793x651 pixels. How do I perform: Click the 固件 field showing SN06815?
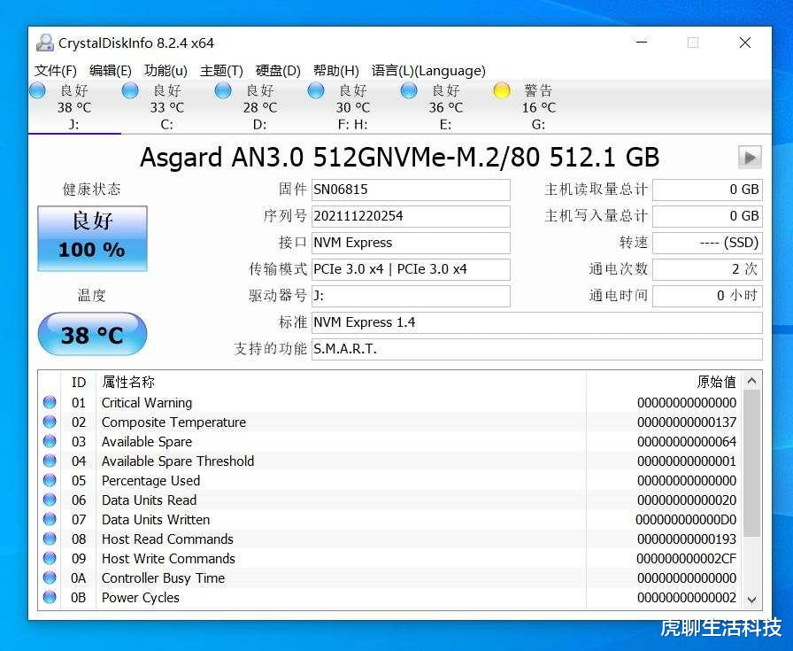point(411,190)
